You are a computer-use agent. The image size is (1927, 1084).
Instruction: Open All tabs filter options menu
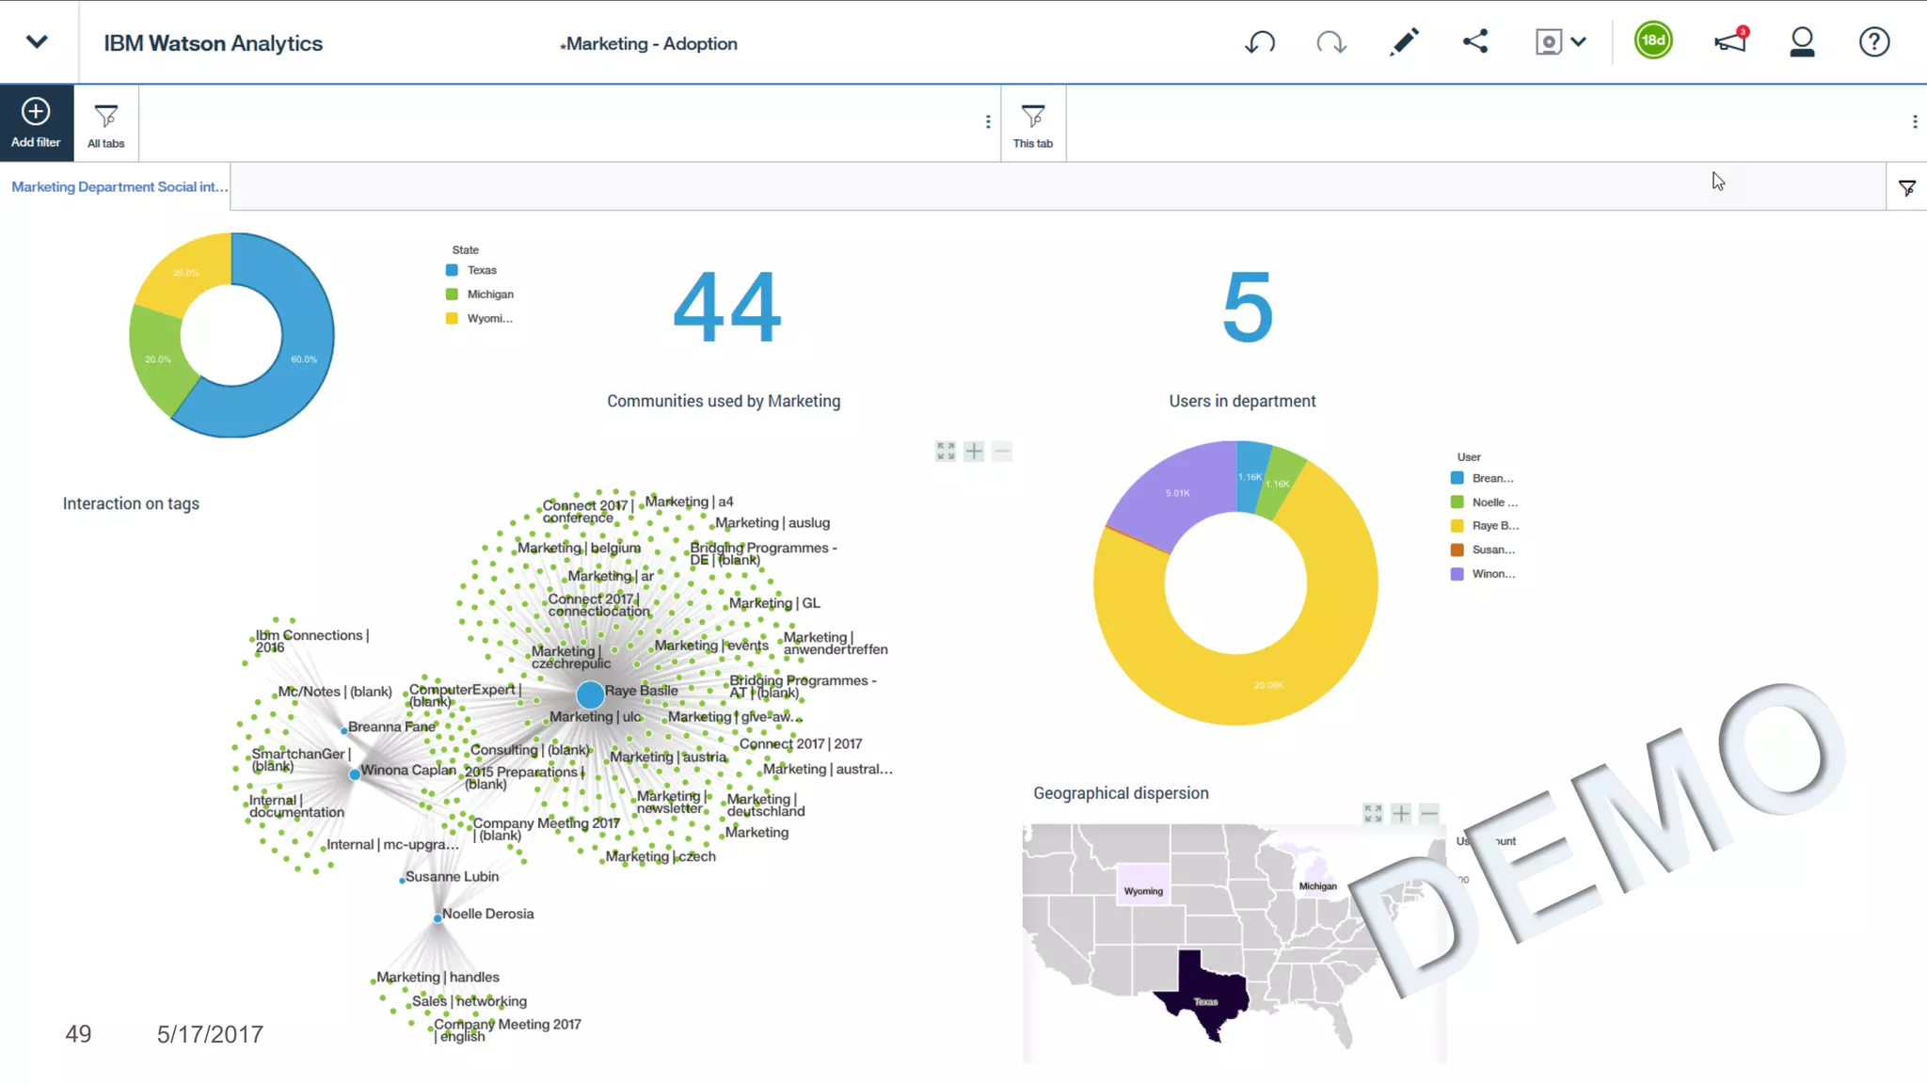tap(987, 121)
